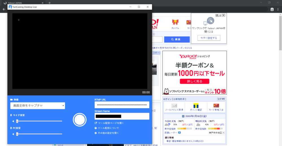This screenshot has height=146, width=282.
Task: Start broadcast with the round record button
Action: [80, 120]
